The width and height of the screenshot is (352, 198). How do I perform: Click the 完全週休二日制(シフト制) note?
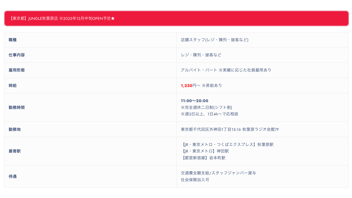point(206,107)
